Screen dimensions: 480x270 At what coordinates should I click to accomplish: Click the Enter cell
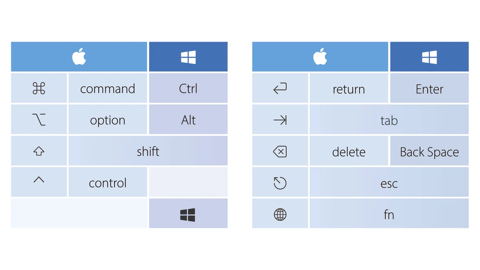click(429, 88)
